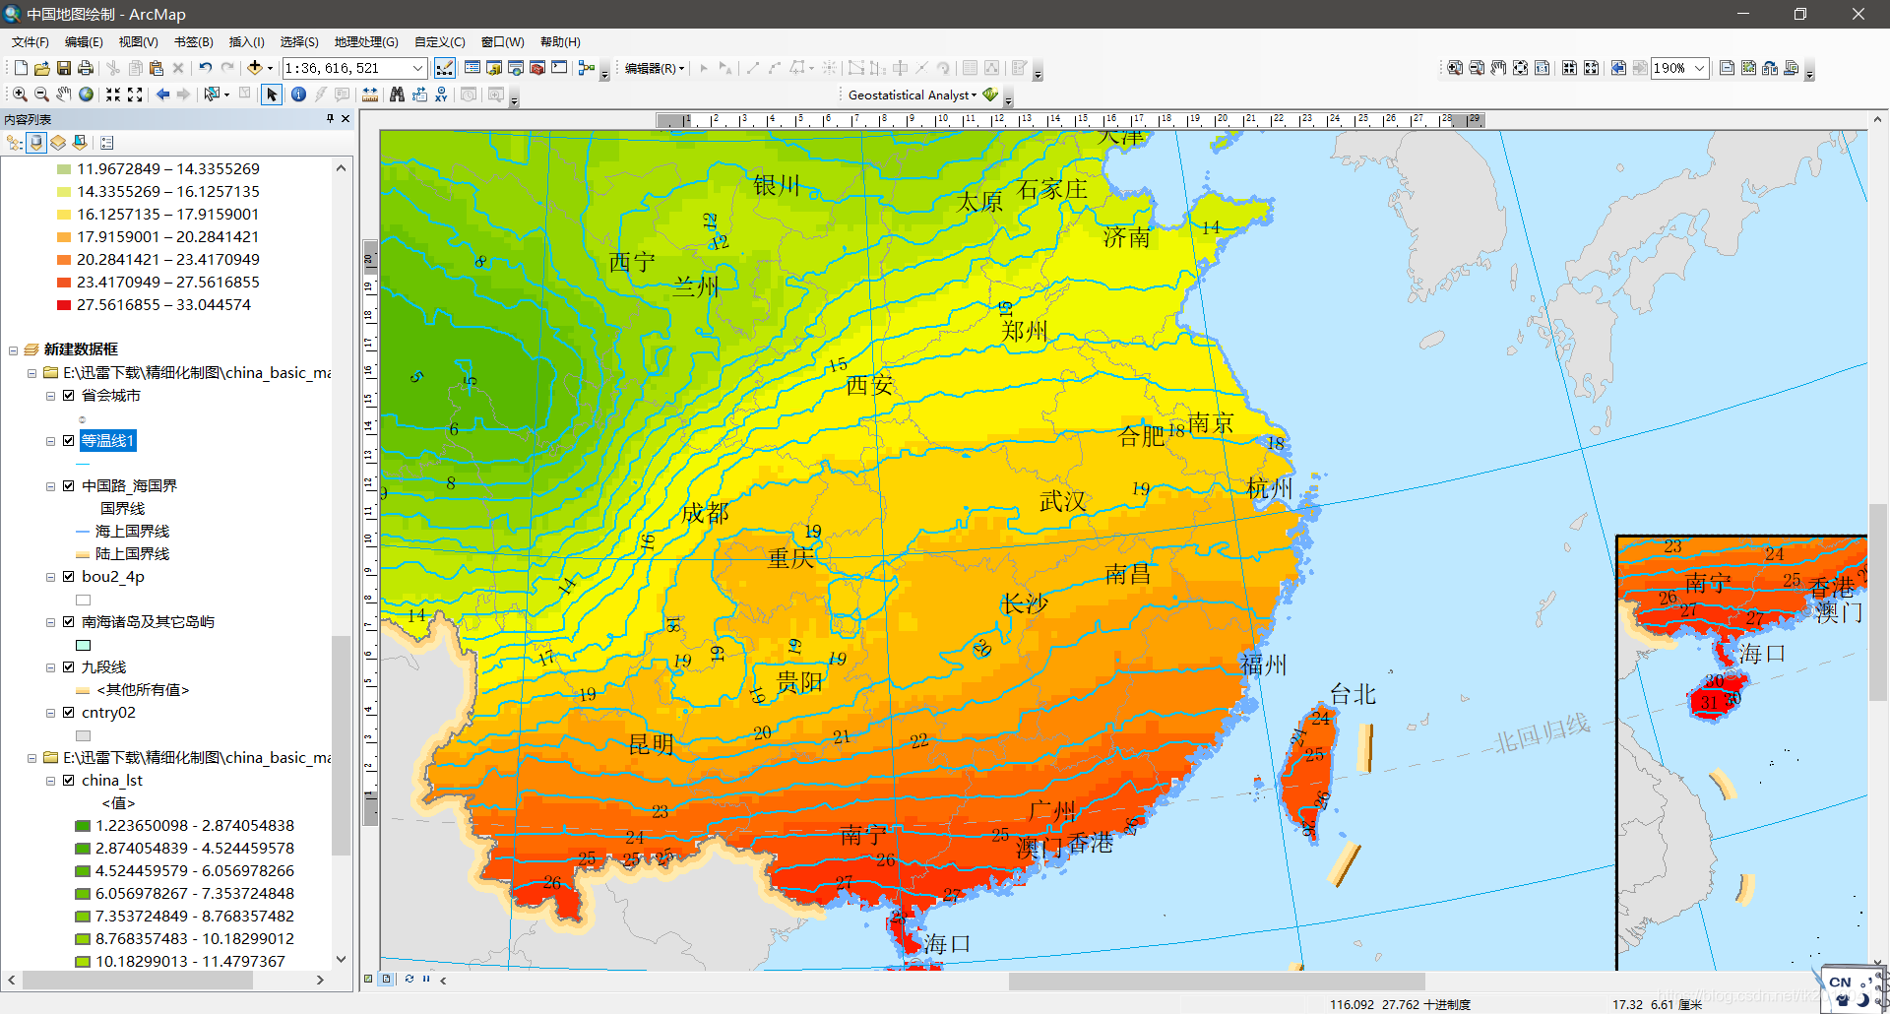The height and width of the screenshot is (1014, 1890).
Task: Click orange 20.2841421 – 23.4170949 symbol
Action: click(64, 260)
